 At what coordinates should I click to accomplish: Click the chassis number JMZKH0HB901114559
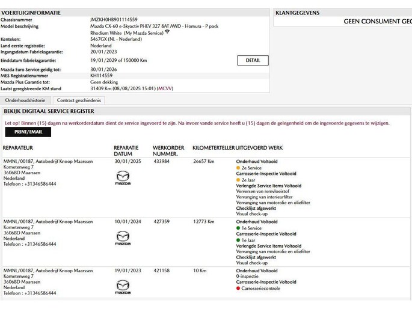113,20
